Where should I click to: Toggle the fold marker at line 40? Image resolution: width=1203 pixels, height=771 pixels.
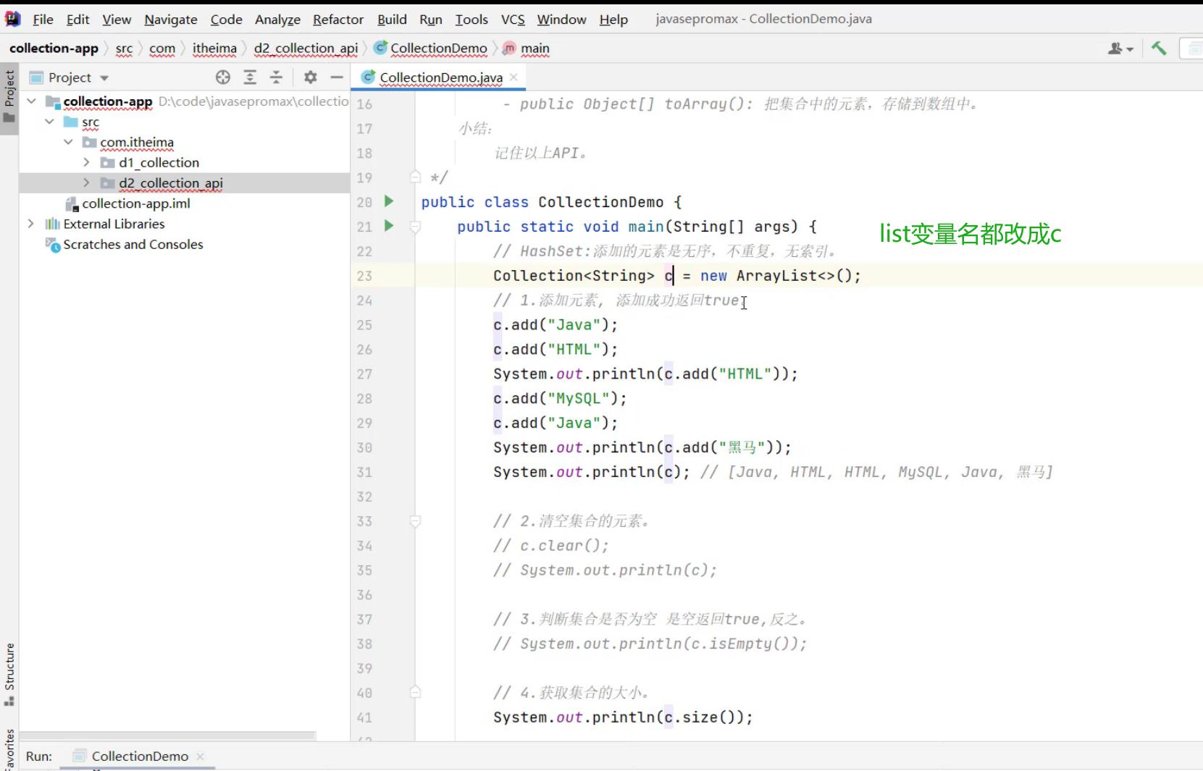tap(415, 692)
